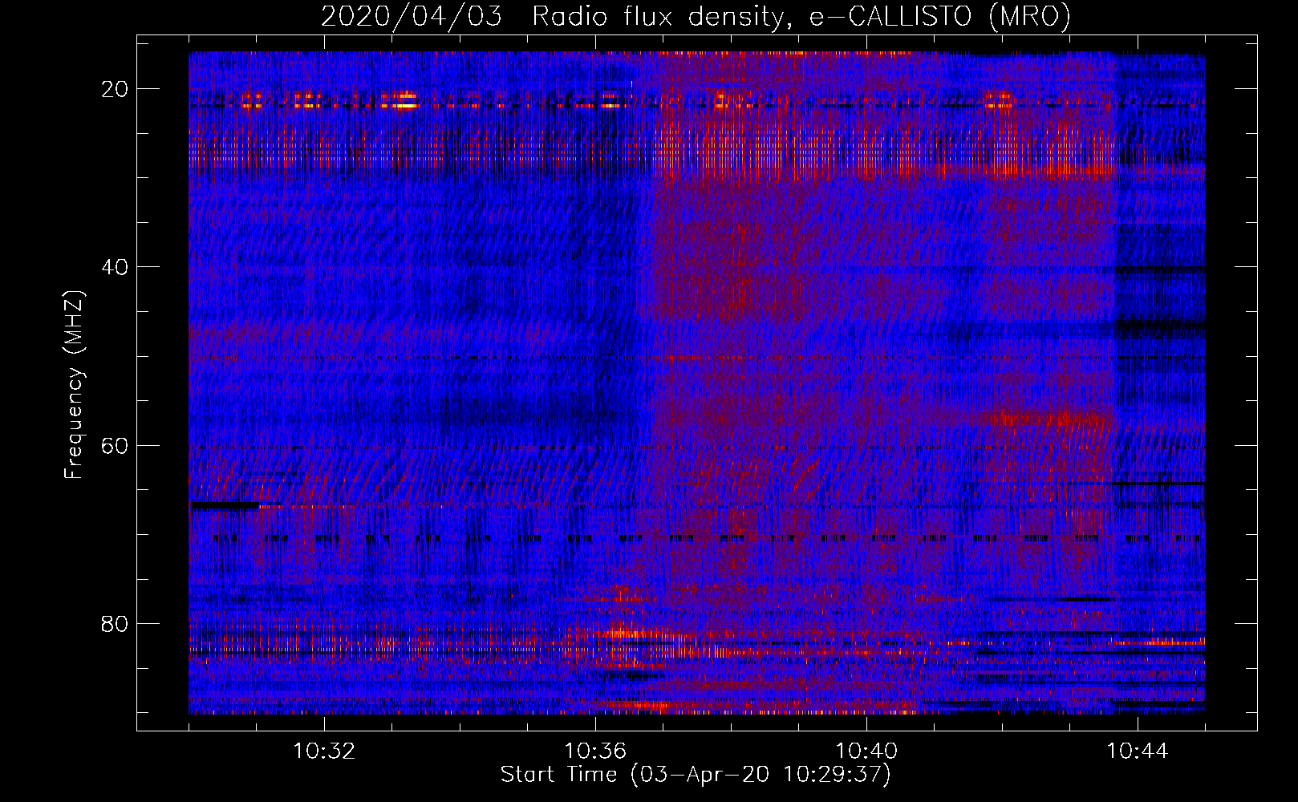Click the 60 MHz frequency tick label
Image resolution: width=1298 pixels, height=802 pixels.
[x=116, y=445]
